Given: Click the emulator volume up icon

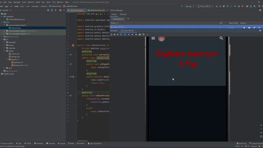Looking at the screenshot, I should tap(115, 35).
